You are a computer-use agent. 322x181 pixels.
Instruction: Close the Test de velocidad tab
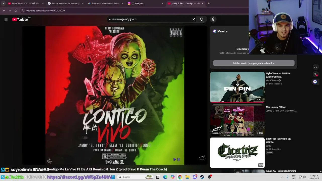83,4
